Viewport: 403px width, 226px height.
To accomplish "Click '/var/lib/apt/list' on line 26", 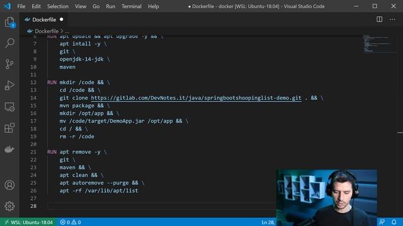I will point(111,191).
